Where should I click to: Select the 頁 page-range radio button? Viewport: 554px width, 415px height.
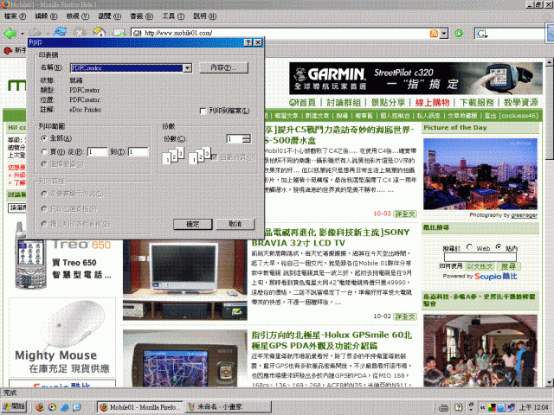click(x=44, y=152)
